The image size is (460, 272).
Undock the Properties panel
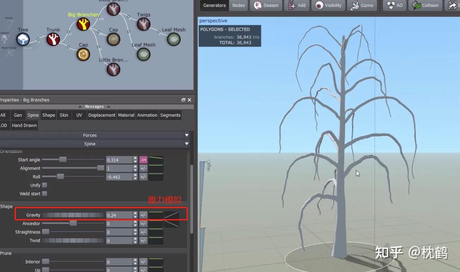point(183,100)
